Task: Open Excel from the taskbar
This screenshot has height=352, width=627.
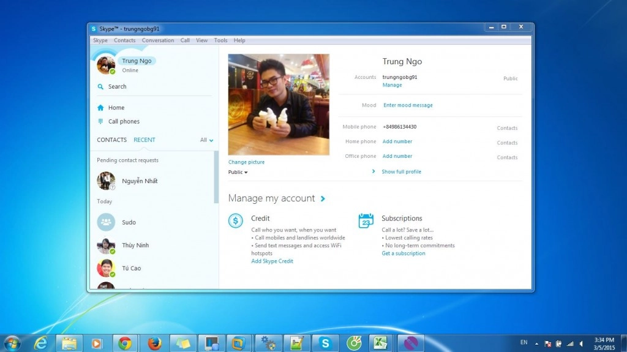Action: (380, 343)
